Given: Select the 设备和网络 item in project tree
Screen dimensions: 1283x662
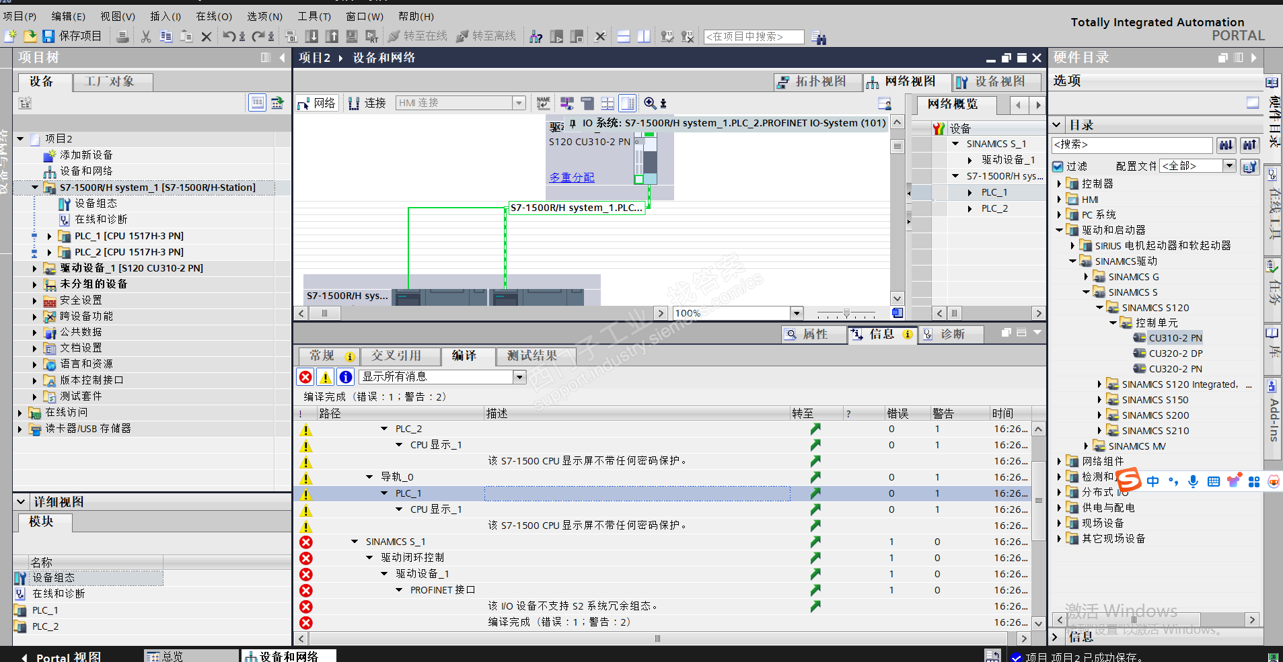Looking at the screenshot, I should point(85,171).
